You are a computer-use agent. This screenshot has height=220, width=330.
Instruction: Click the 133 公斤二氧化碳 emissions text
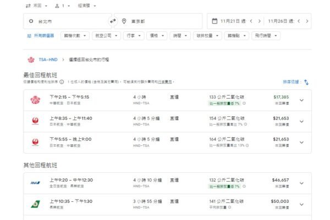227,97
